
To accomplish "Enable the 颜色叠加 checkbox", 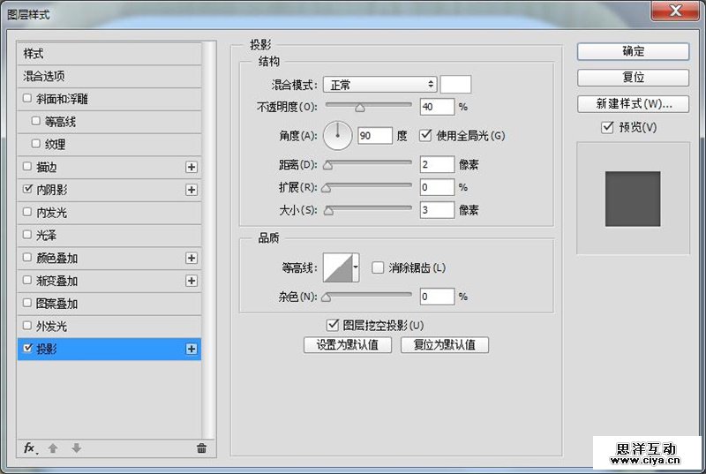I will pos(27,257).
